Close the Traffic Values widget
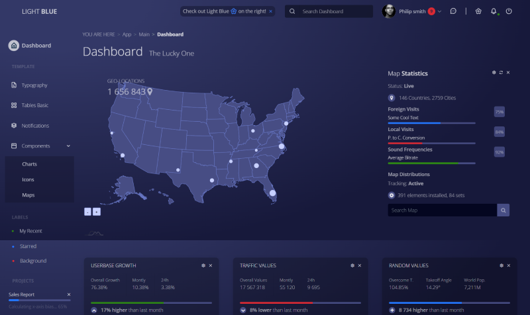The height and width of the screenshot is (315, 530). pyautogui.click(x=360, y=265)
